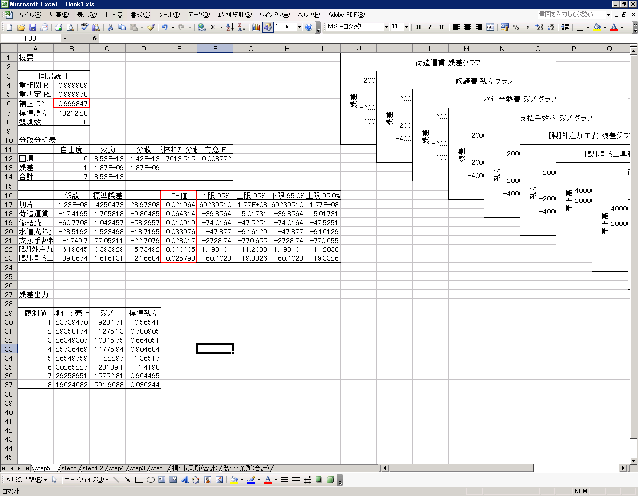Image resolution: width=638 pixels, height=496 pixels.
Task: Switch to the step4_2 sheet tab
Action: tap(93, 468)
